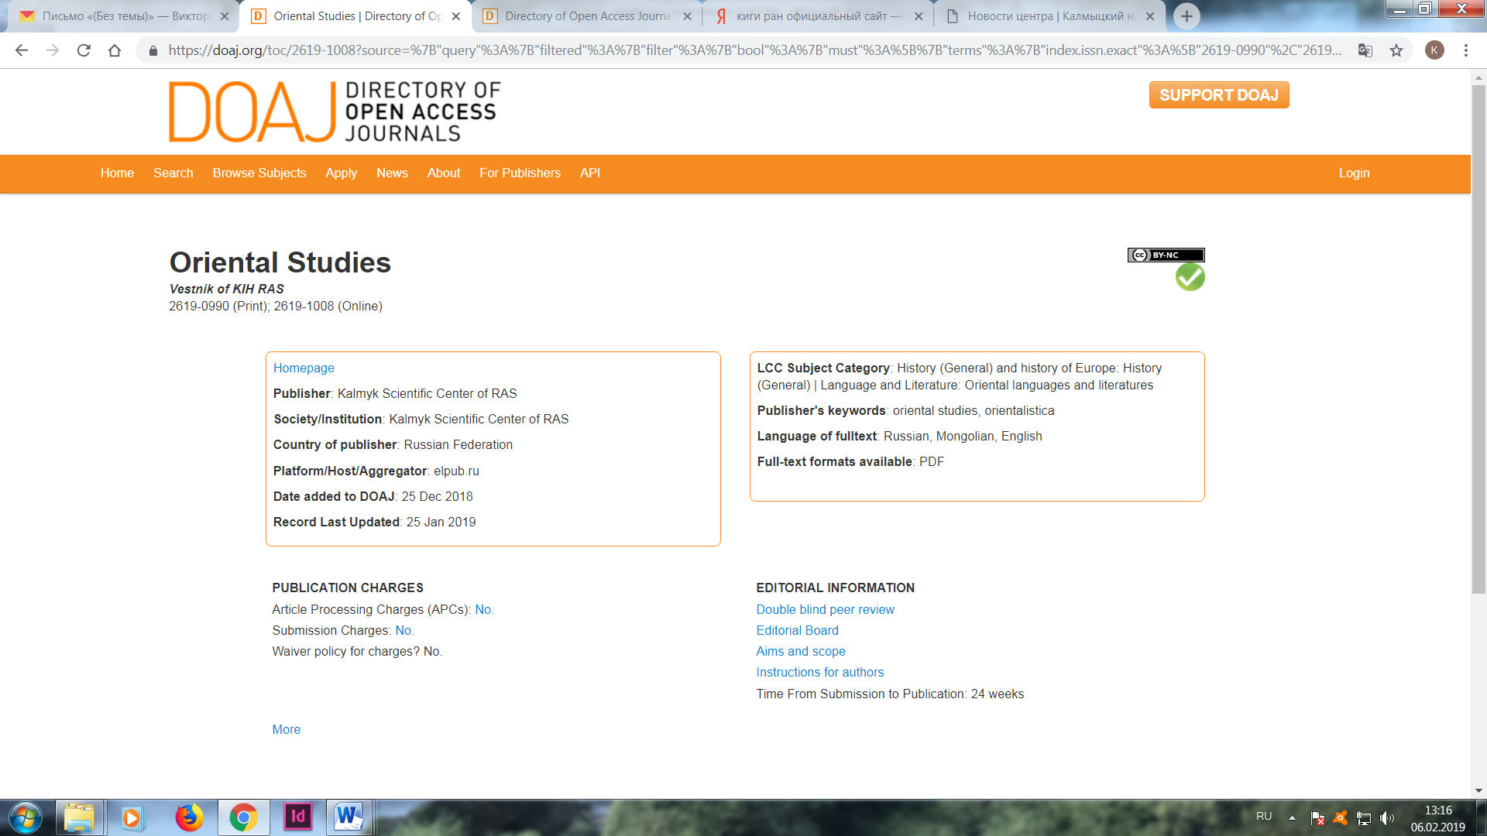Click the green DOAJ Seal checkmark
The image size is (1487, 836).
pyautogui.click(x=1190, y=277)
